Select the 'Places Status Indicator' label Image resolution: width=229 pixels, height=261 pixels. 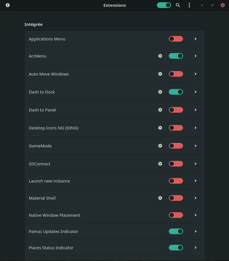pyautogui.click(x=51, y=248)
